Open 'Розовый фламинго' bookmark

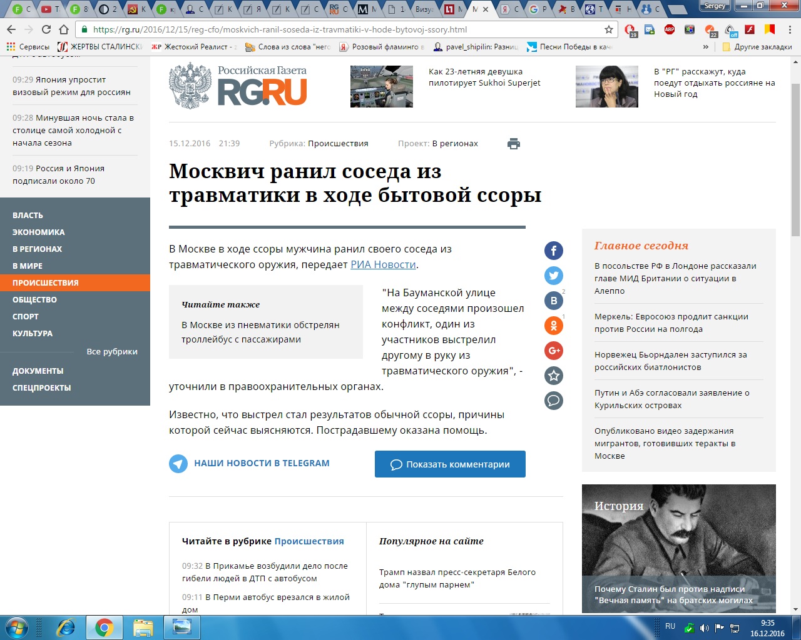click(x=382, y=47)
